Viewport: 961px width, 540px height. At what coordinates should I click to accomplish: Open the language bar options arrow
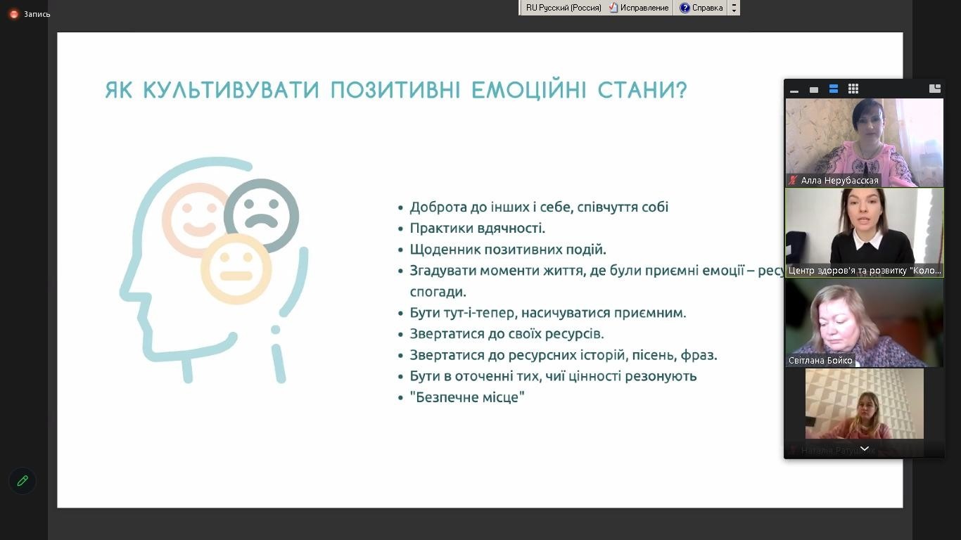(734, 8)
